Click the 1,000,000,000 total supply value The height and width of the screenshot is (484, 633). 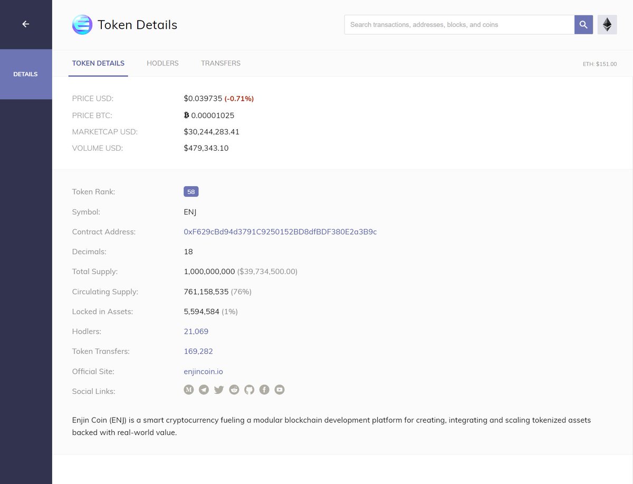click(209, 272)
